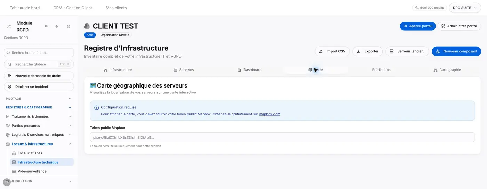Image resolution: width=487 pixels, height=189 pixels.
Task: Click the download icon in Exporter
Action: pyautogui.click(x=359, y=51)
